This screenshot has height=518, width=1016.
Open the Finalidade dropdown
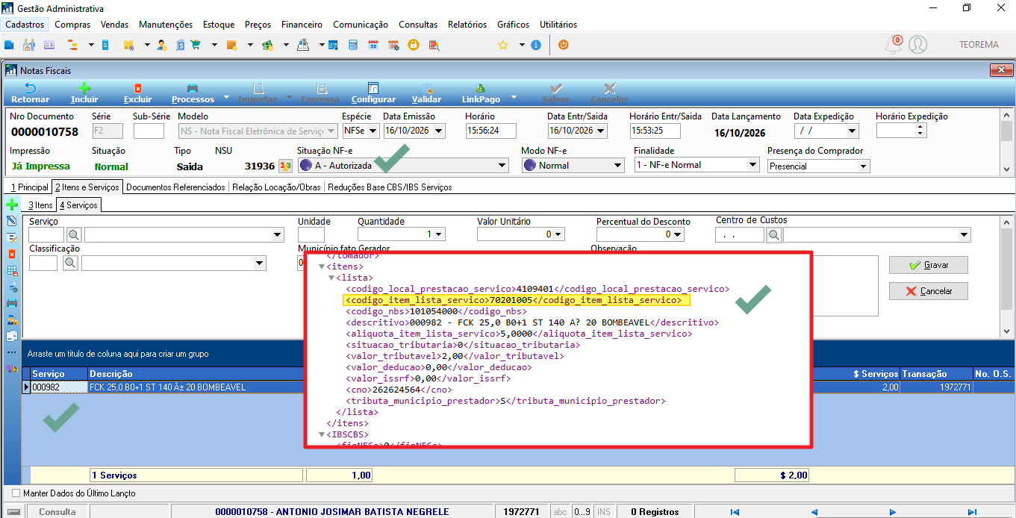(752, 165)
